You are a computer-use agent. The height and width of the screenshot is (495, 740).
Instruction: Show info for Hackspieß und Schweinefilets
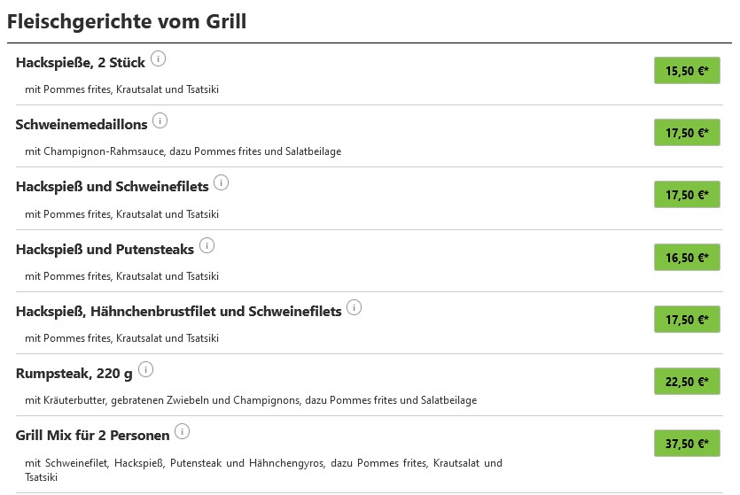coord(221,182)
